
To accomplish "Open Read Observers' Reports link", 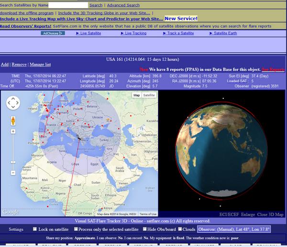I will click(26, 26).
